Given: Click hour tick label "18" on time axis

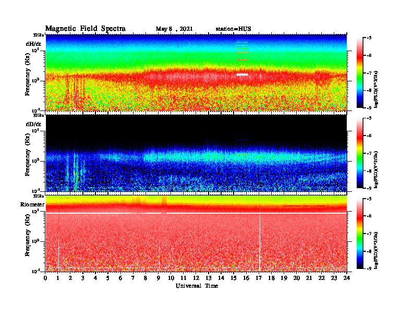Looking at the screenshot, I should [x=271, y=278].
